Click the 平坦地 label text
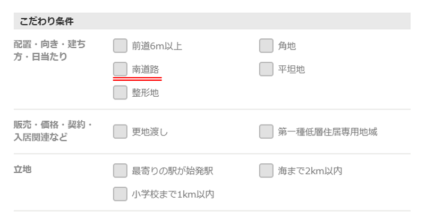425x218 pixels. pyautogui.click(x=291, y=70)
